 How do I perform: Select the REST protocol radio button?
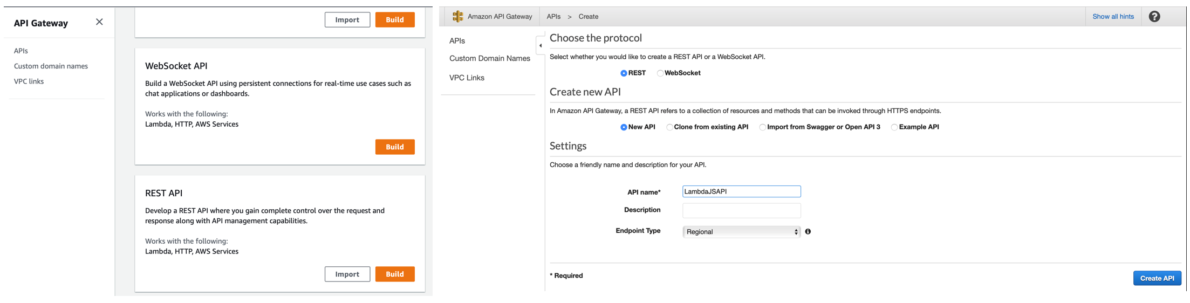tap(624, 73)
